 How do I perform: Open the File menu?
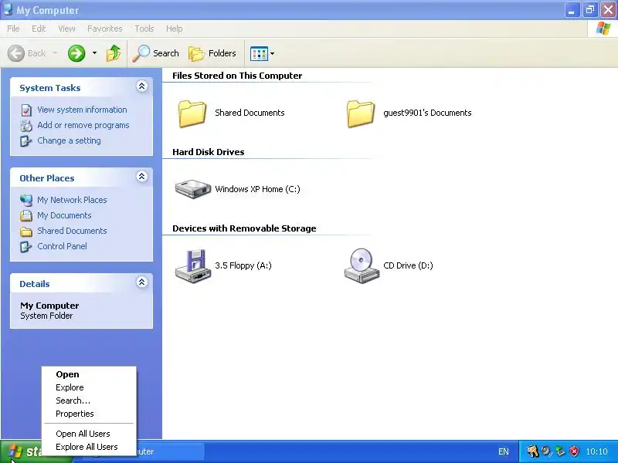click(x=13, y=29)
